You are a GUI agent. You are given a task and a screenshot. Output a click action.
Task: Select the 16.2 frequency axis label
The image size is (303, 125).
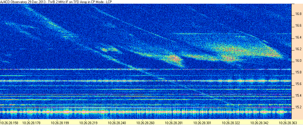298,49
